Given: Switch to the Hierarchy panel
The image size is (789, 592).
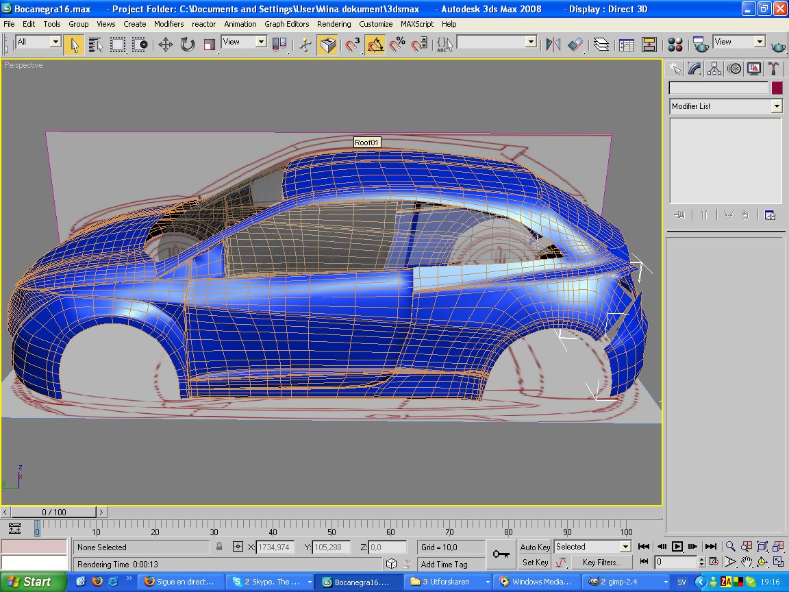Looking at the screenshot, I should [x=714, y=69].
